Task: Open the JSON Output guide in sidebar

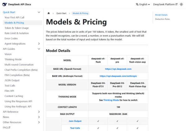Action: click(x=12, y=80)
